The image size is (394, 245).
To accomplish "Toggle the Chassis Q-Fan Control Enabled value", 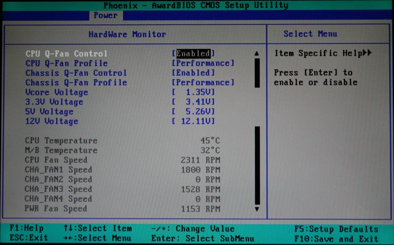I will (193, 72).
